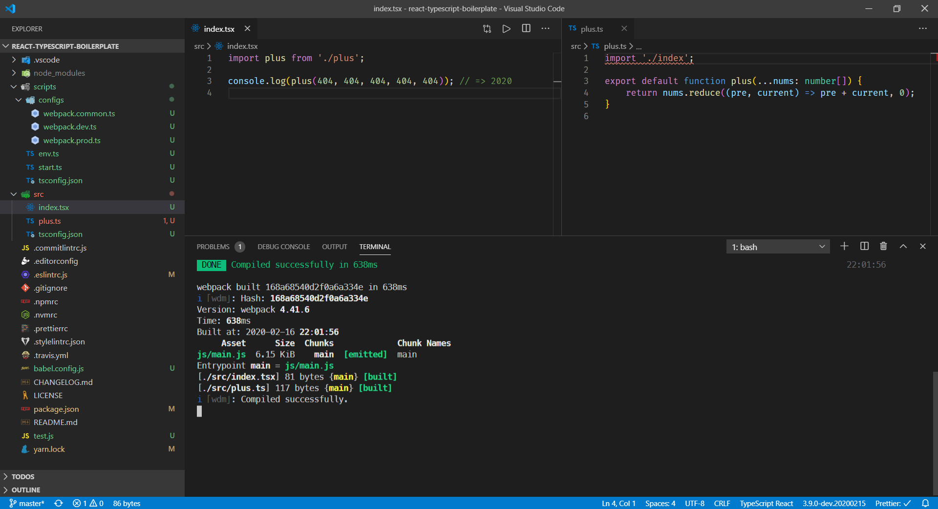Click line 4 in index.tsx editor
The image size is (938, 509).
tap(394, 93)
